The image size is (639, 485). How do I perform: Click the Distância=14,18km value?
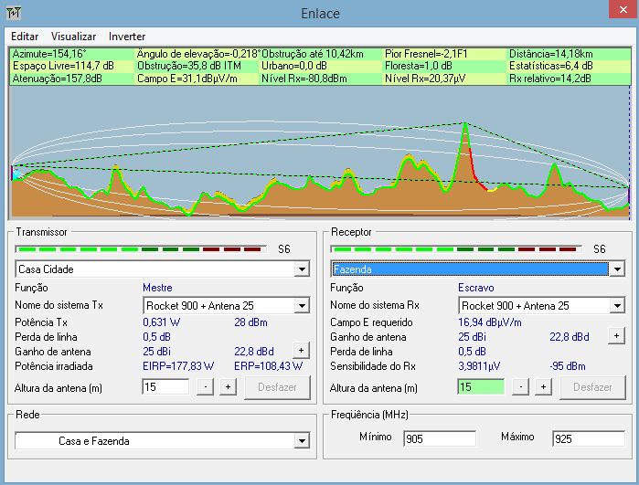(x=551, y=54)
